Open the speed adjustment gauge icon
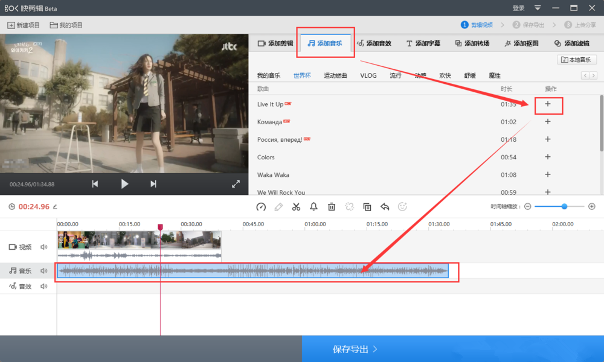604x362 pixels. tap(261, 207)
